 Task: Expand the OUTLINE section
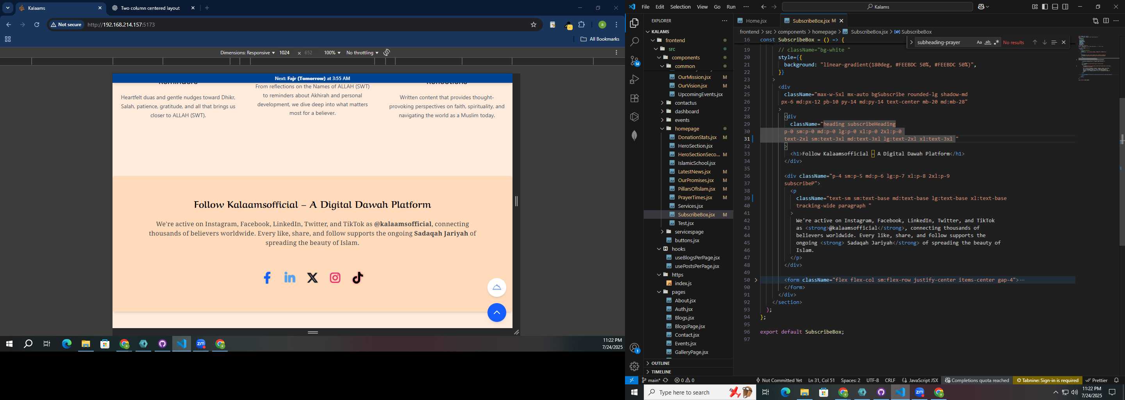coord(689,363)
